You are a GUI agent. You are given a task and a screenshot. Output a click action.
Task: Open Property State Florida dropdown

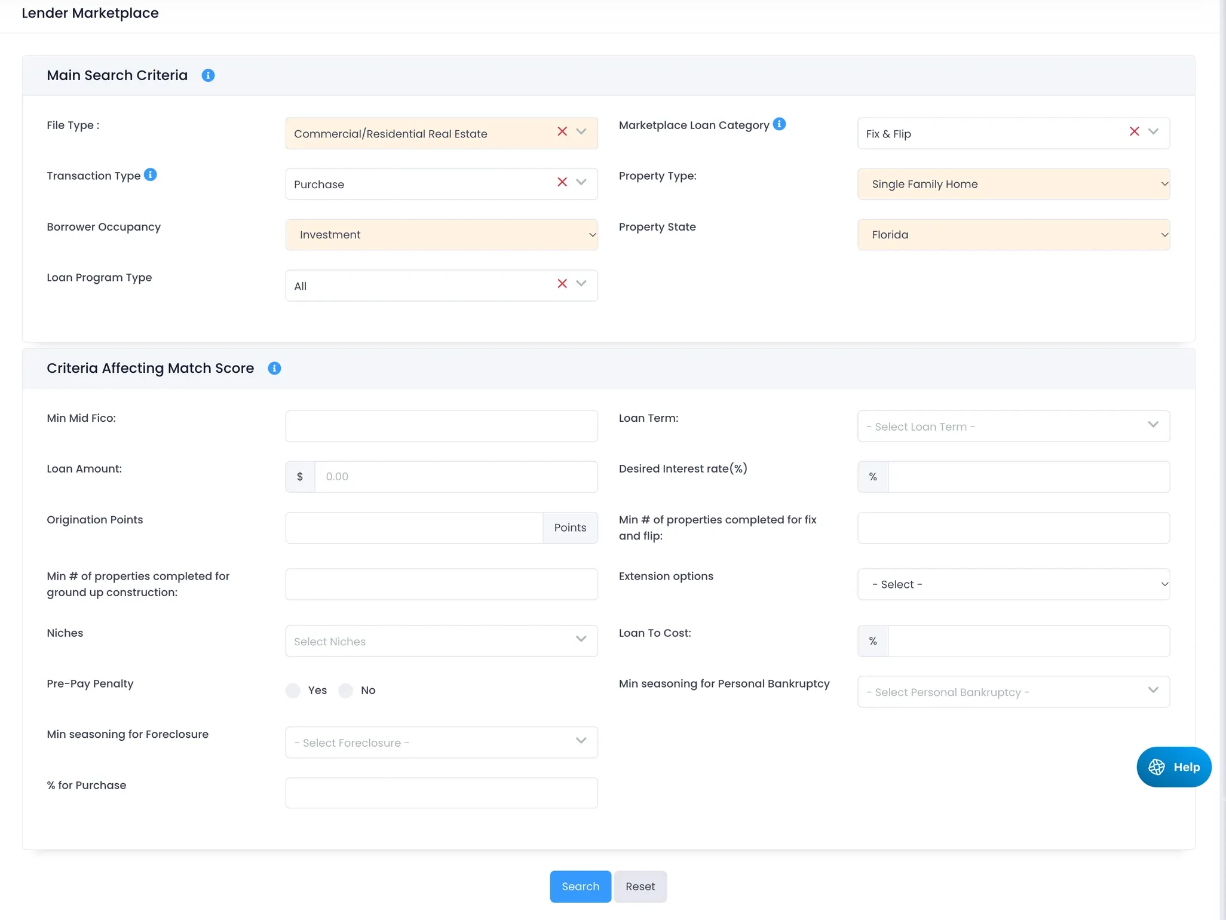(1013, 235)
